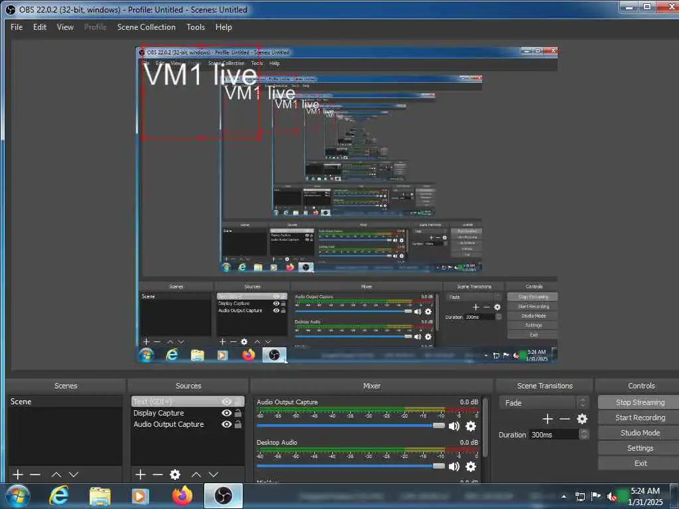Select Display Capture source row
The image size is (679, 509).
tap(188, 413)
